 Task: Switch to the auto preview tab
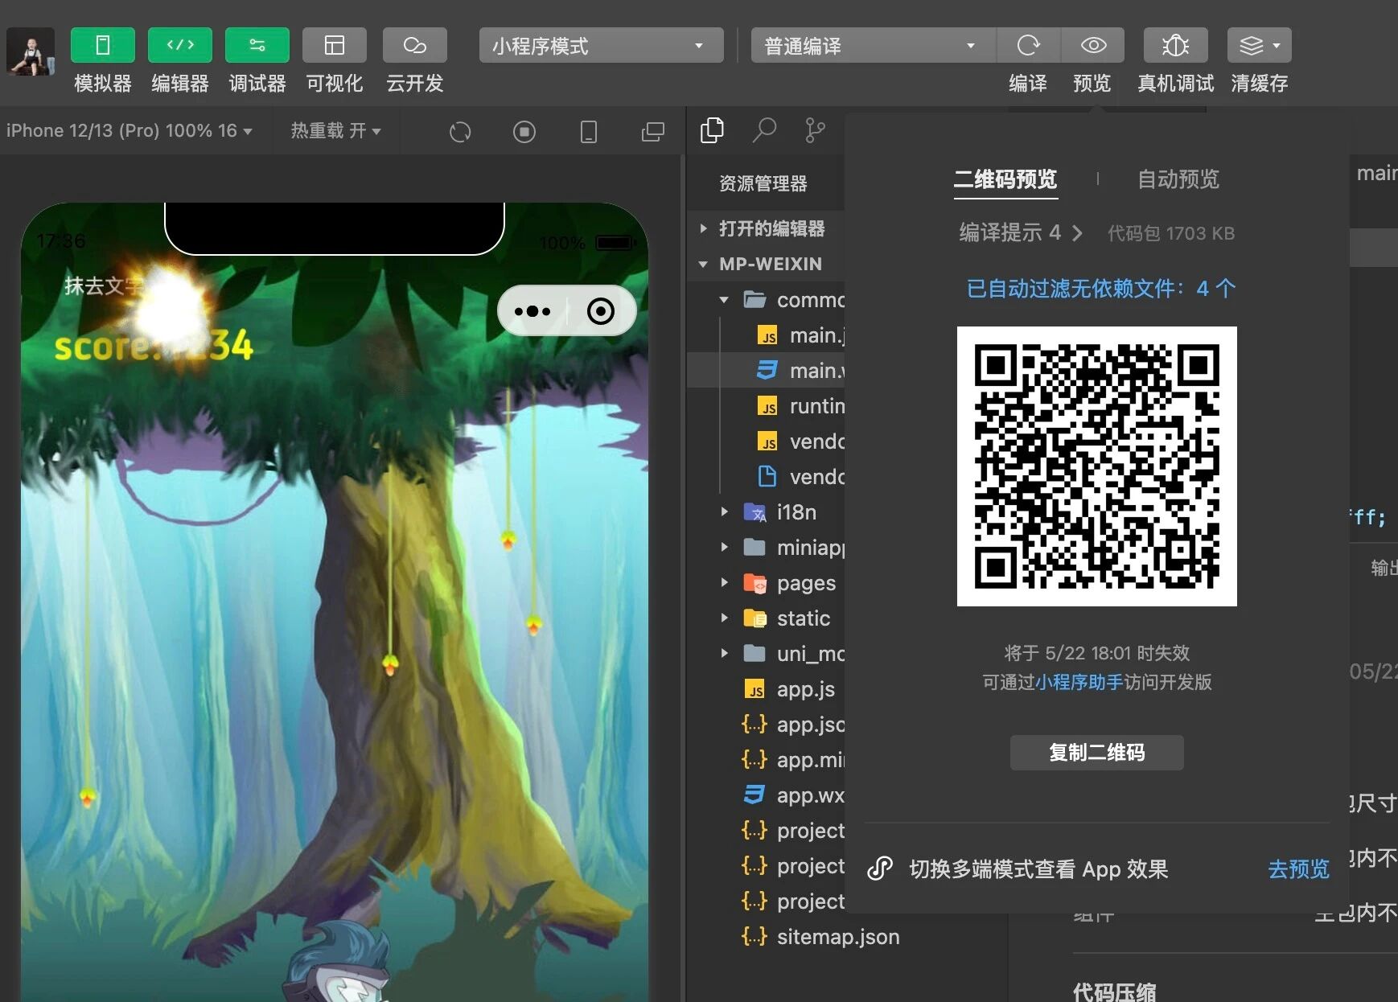(1178, 179)
